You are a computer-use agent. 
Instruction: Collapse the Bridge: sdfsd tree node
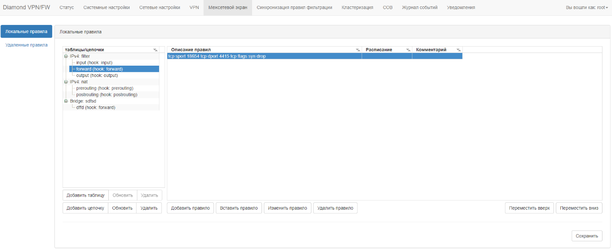(66, 101)
